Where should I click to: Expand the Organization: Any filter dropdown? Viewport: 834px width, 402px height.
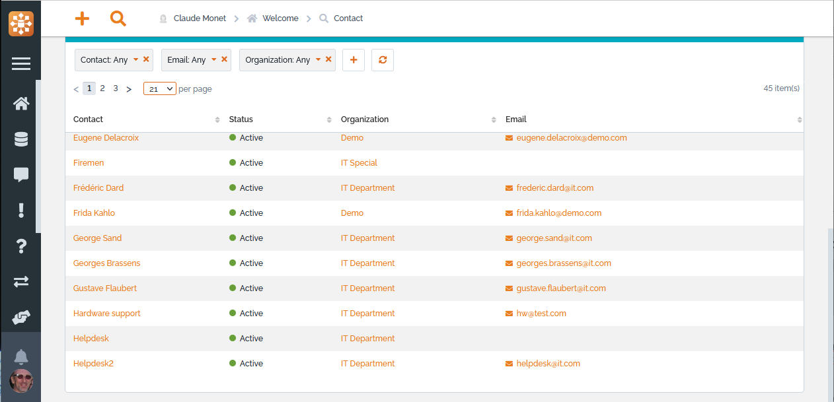318,59
